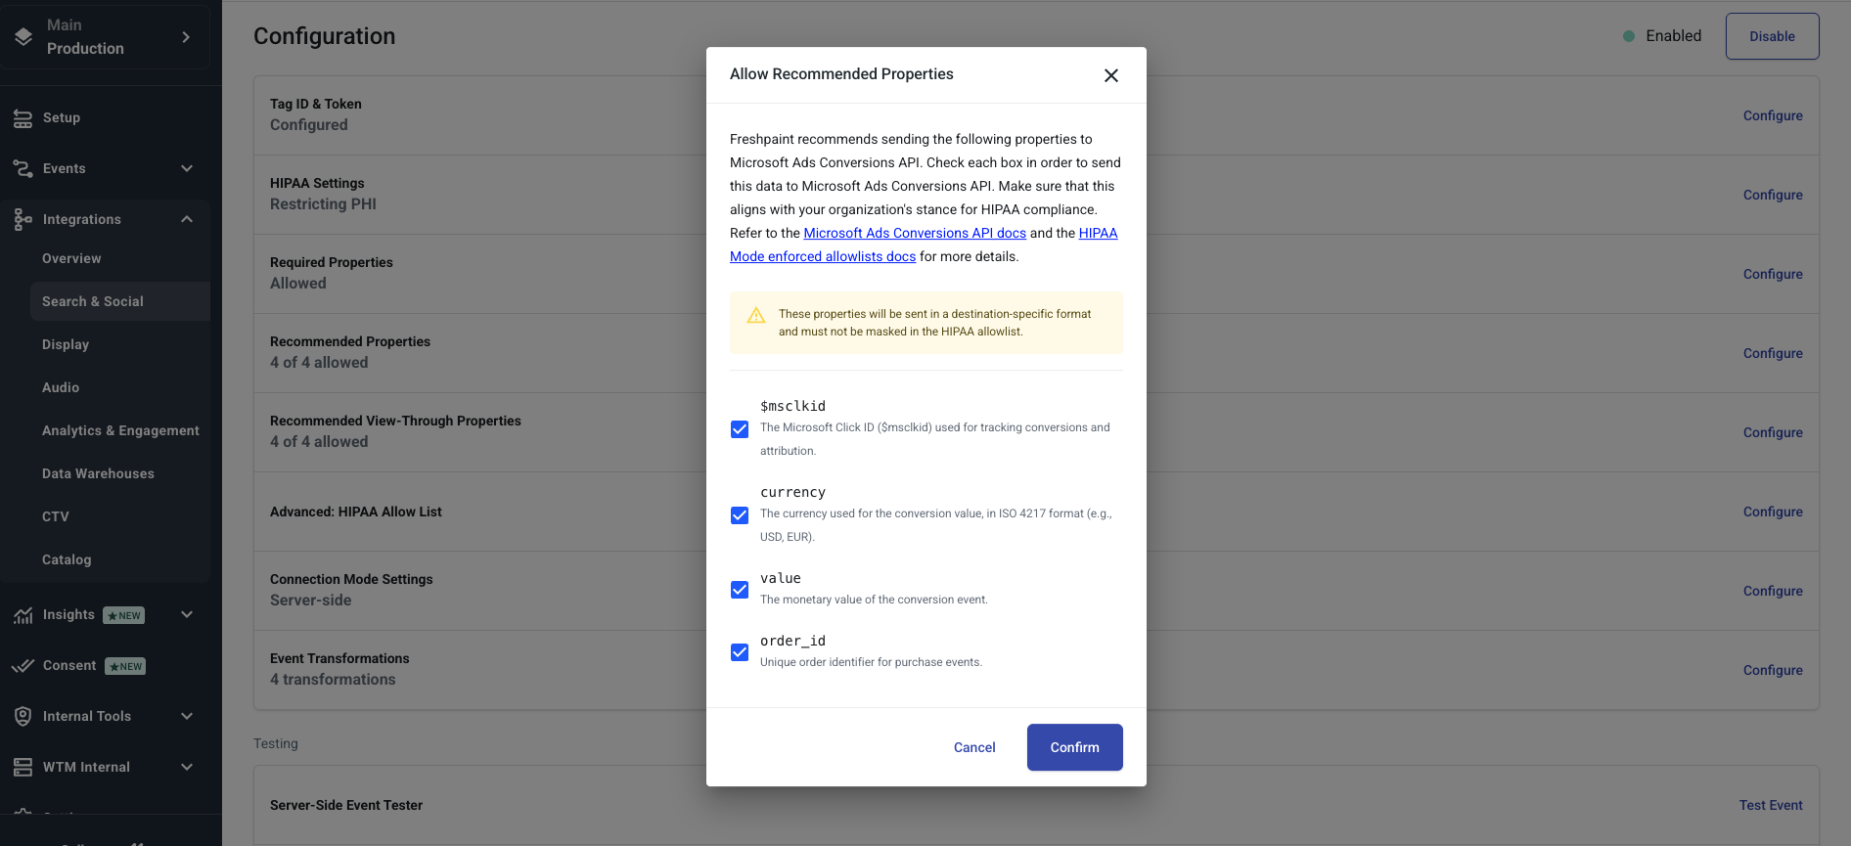Click the Setup icon in sidebar
1851x846 pixels.
[23, 118]
